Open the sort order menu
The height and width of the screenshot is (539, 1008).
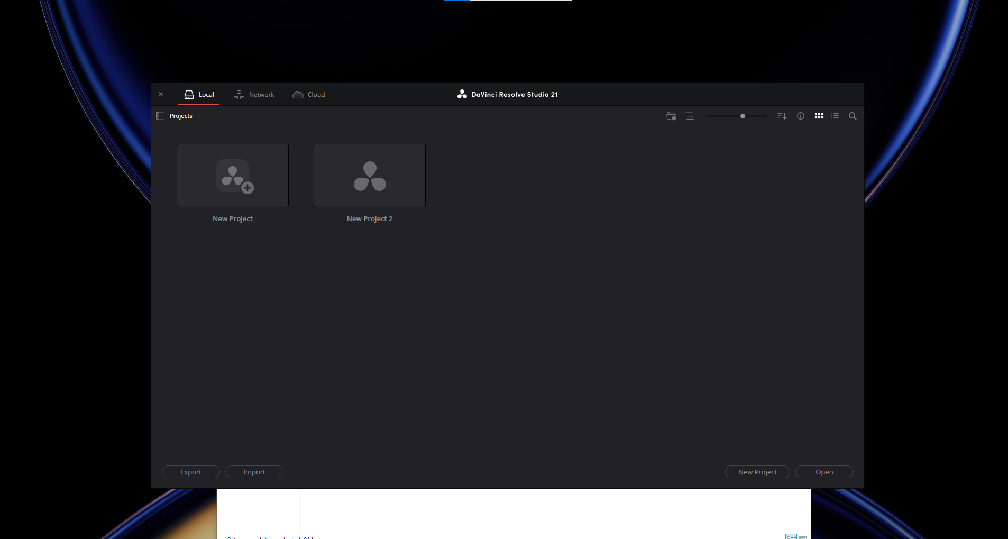(x=782, y=116)
